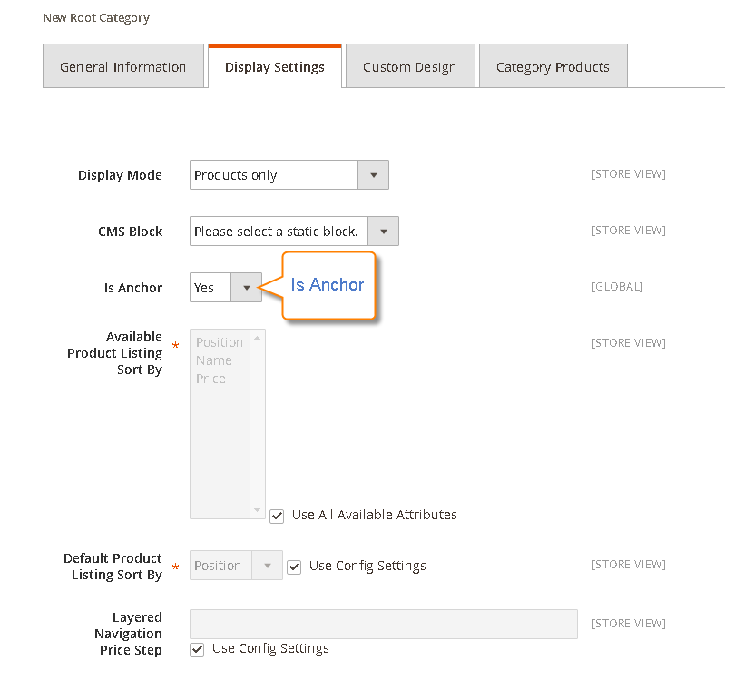The height and width of the screenshot is (680, 734).
Task: Highlight Price in the sort-by list box
Action: 213,379
